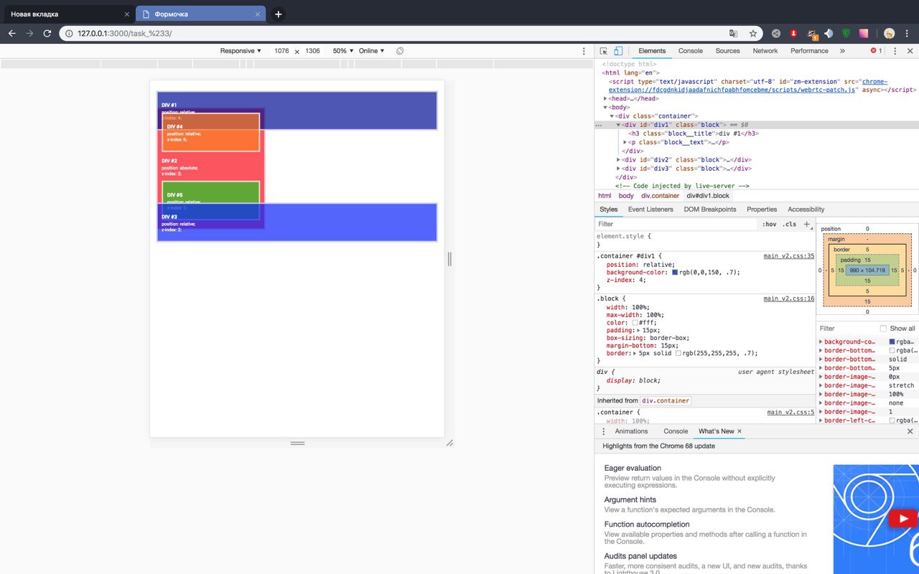The image size is (919, 574).
Task: Check the Show all computed properties box
Action: pos(883,329)
